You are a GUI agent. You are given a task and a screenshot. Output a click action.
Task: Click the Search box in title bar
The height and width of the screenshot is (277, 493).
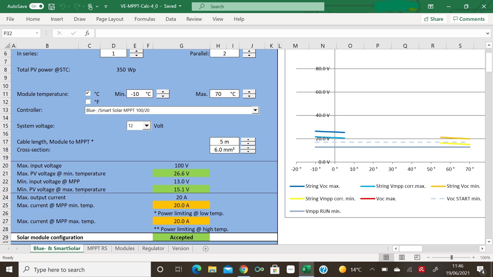258,6
